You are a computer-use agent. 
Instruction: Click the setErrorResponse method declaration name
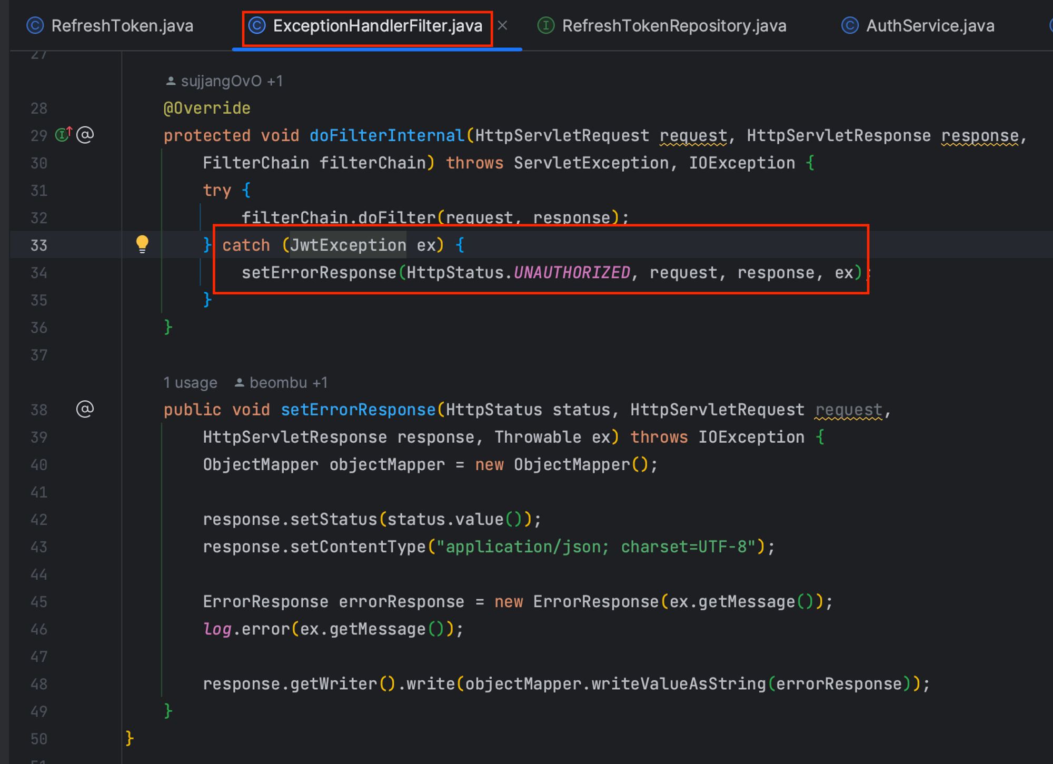358,410
